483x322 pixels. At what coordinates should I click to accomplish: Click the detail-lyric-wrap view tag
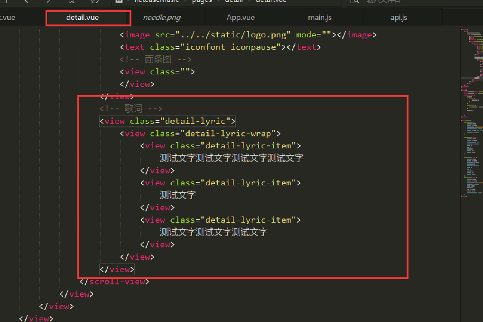(200, 134)
